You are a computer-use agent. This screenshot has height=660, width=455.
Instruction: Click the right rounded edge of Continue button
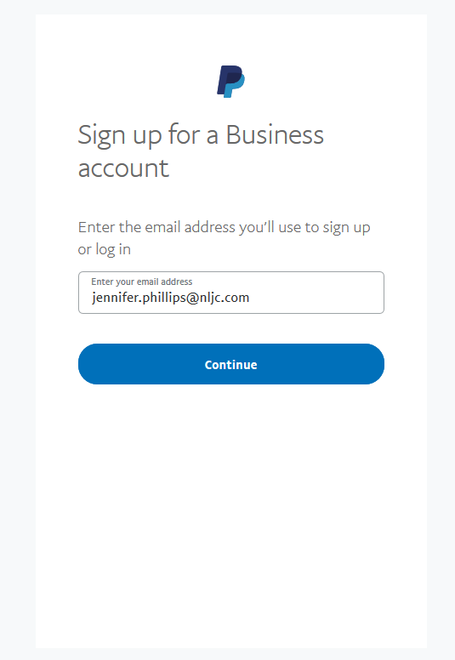[x=373, y=364]
